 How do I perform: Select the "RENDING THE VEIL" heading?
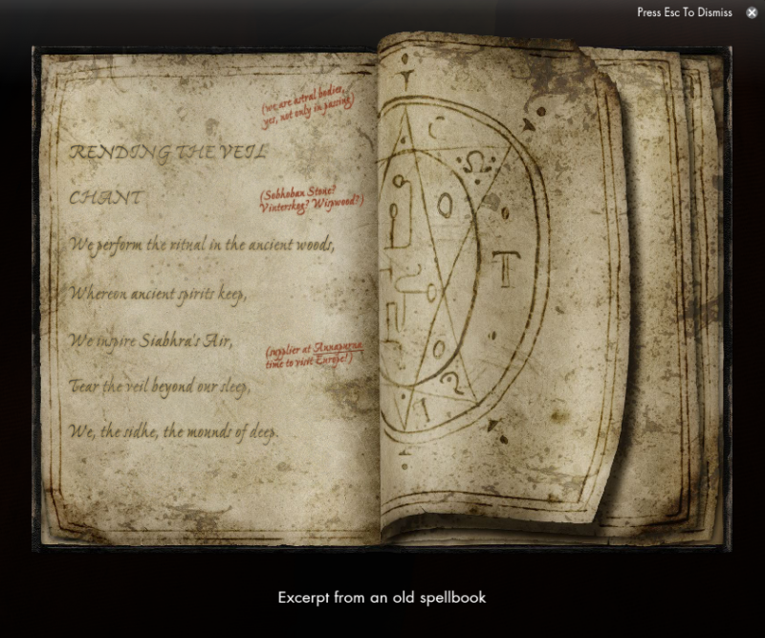pyautogui.click(x=168, y=152)
